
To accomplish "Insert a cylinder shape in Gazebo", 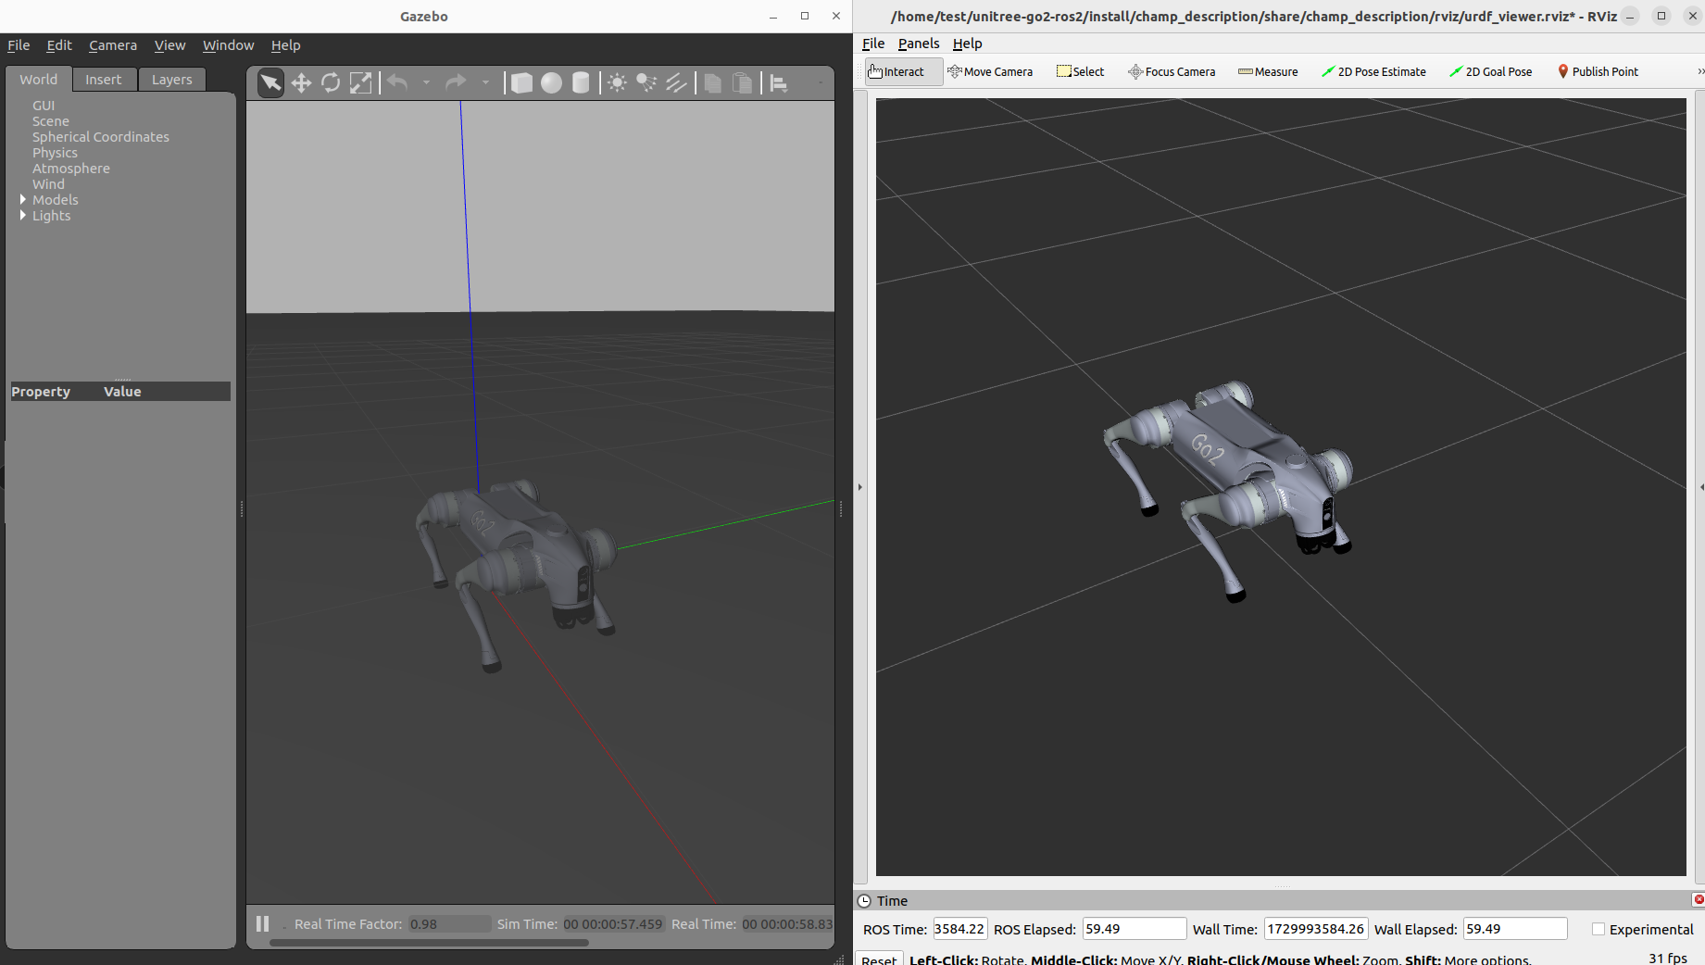I will pos(581,83).
